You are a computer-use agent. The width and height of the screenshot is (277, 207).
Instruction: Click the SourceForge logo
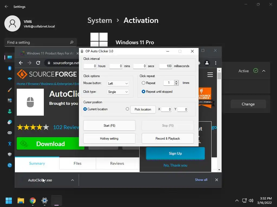tap(47, 74)
